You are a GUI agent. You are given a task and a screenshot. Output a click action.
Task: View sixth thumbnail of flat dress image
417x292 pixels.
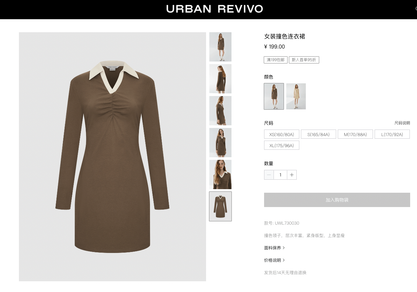tap(220, 206)
